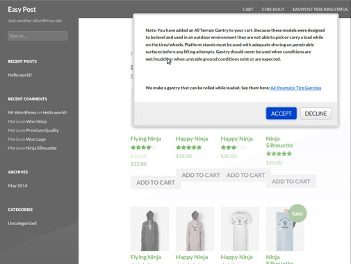Image resolution: width=351 pixels, height=264 pixels.
Task: Open Maria's comment on Woo Ninja
Action: [36, 121]
